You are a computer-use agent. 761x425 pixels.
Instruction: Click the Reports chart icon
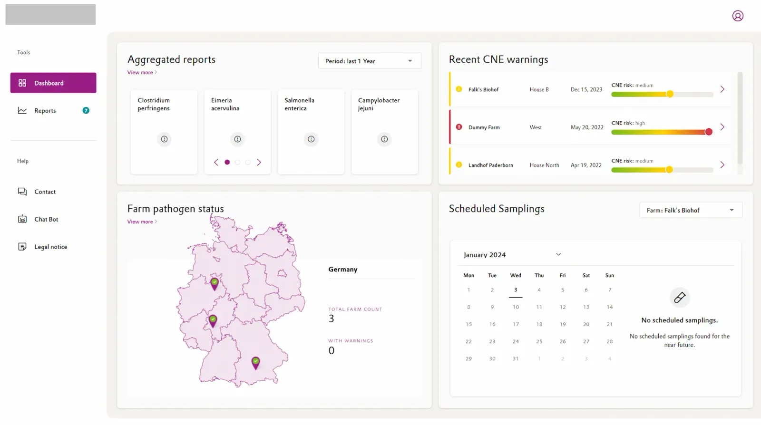(x=22, y=110)
